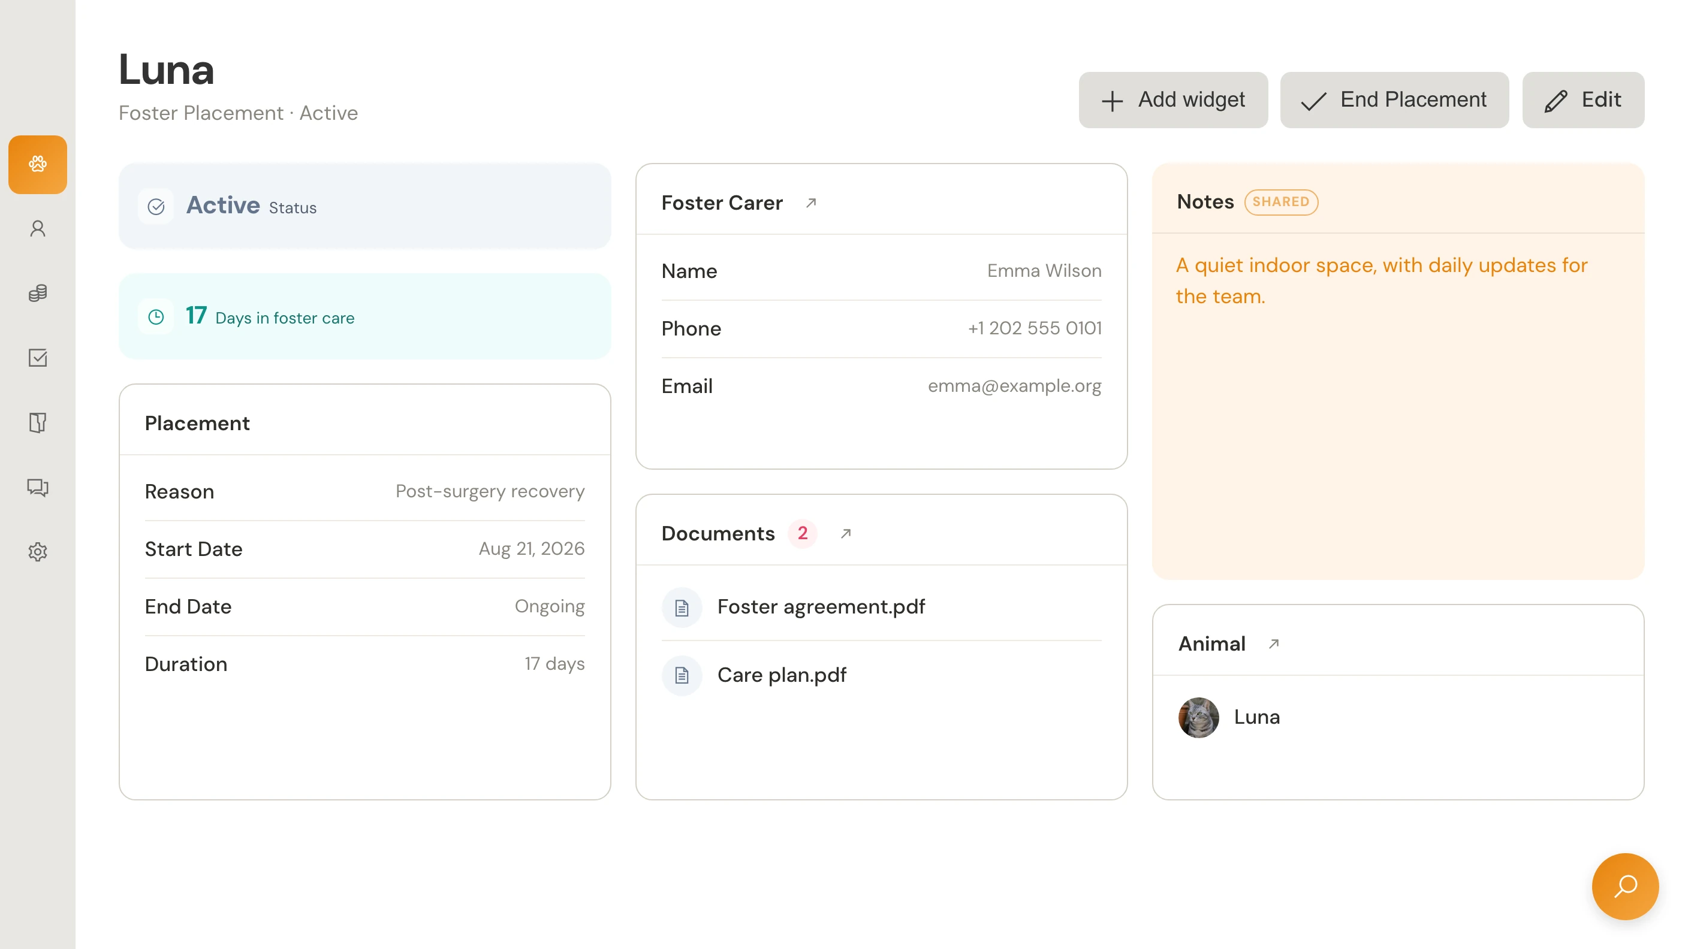
Task: Click End Date value Ongoing
Action: tap(549, 606)
